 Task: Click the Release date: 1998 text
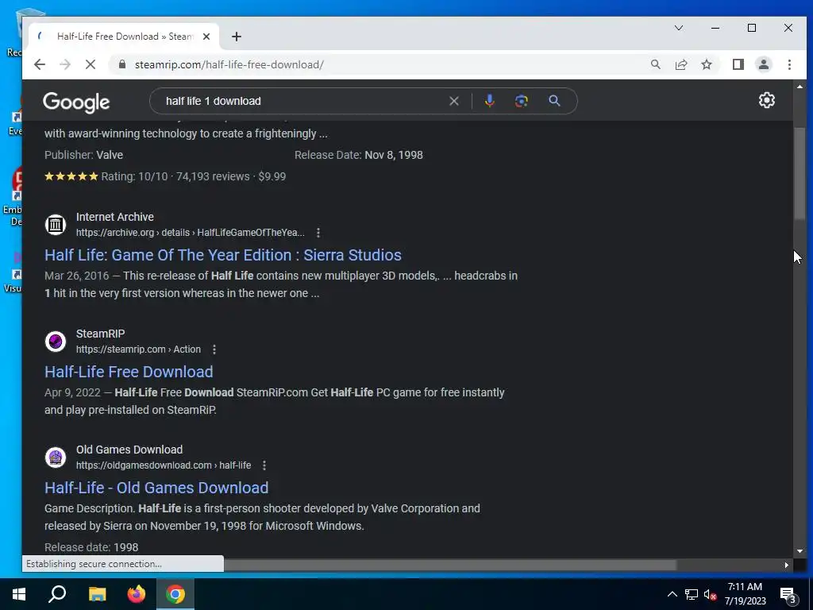click(x=91, y=547)
